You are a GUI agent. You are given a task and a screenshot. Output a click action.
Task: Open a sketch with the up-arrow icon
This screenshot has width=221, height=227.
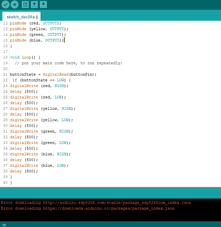click(x=34, y=5)
